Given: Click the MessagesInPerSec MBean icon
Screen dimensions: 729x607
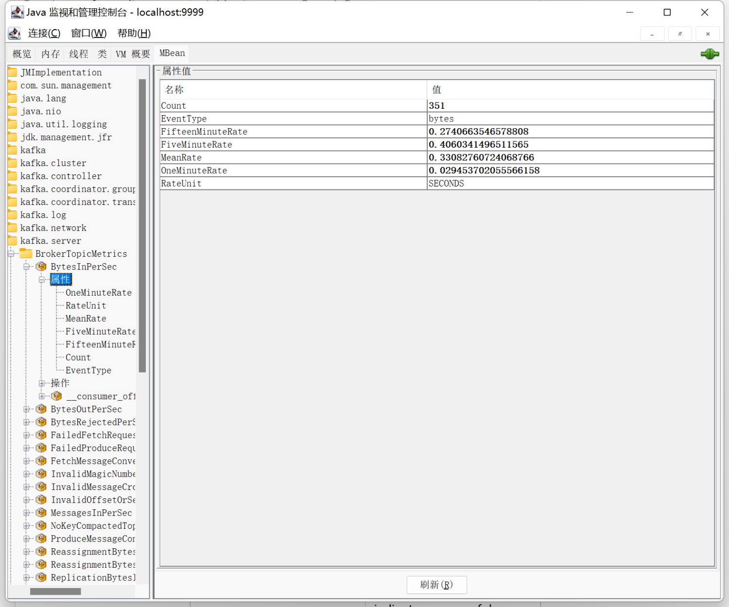Looking at the screenshot, I should coord(41,513).
